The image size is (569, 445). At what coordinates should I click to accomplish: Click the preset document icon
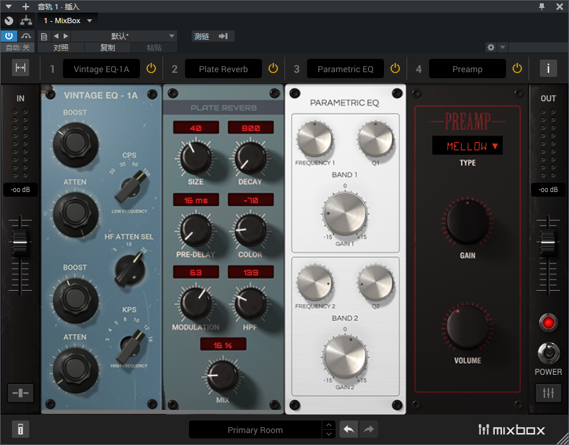[44, 36]
